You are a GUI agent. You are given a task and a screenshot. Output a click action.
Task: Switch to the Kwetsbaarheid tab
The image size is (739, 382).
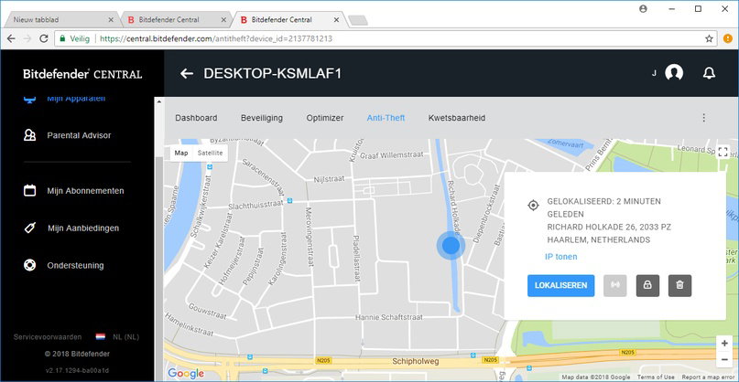[457, 118]
